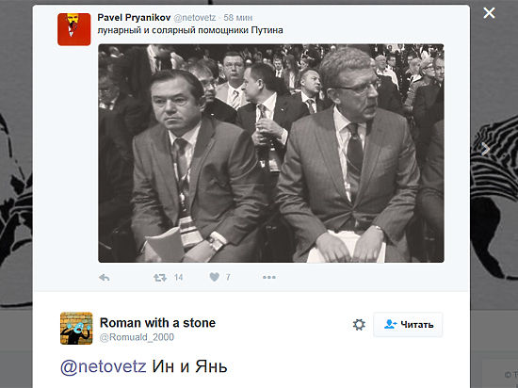Image resolution: width=518 pixels, height=388 pixels.
Task: Like the tweet with heart icon
Action: pyautogui.click(x=214, y=277)
